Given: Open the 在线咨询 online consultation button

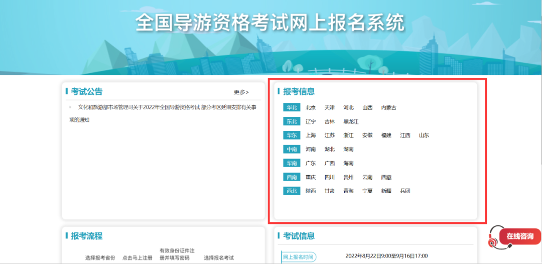Looking at the screenshot, I should click(520, 236).
